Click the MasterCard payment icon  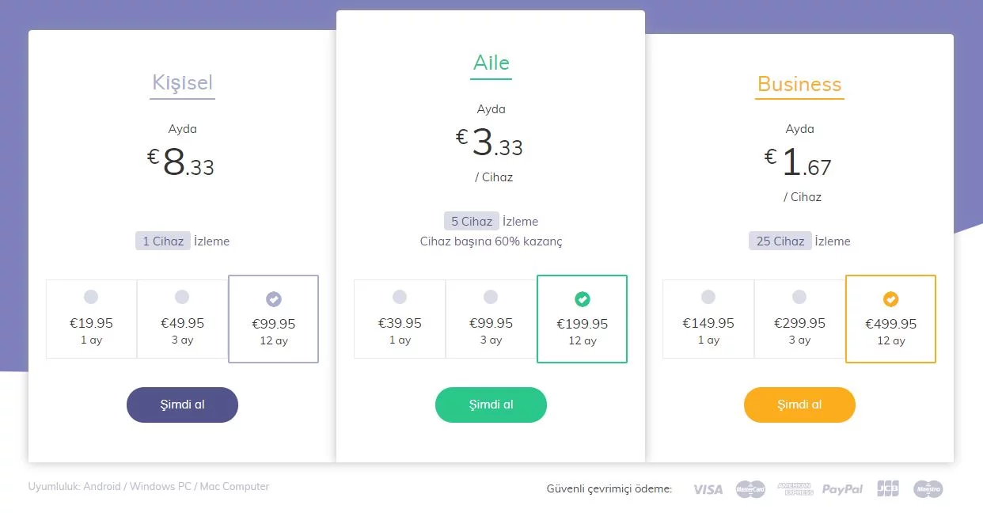(750, 489)
